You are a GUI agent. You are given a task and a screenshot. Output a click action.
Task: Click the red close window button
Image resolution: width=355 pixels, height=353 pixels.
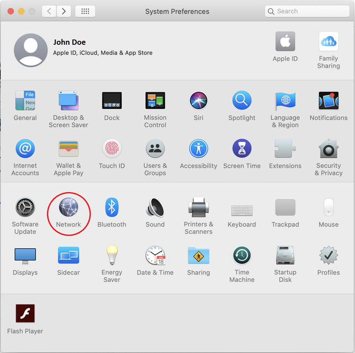(11, 11)
